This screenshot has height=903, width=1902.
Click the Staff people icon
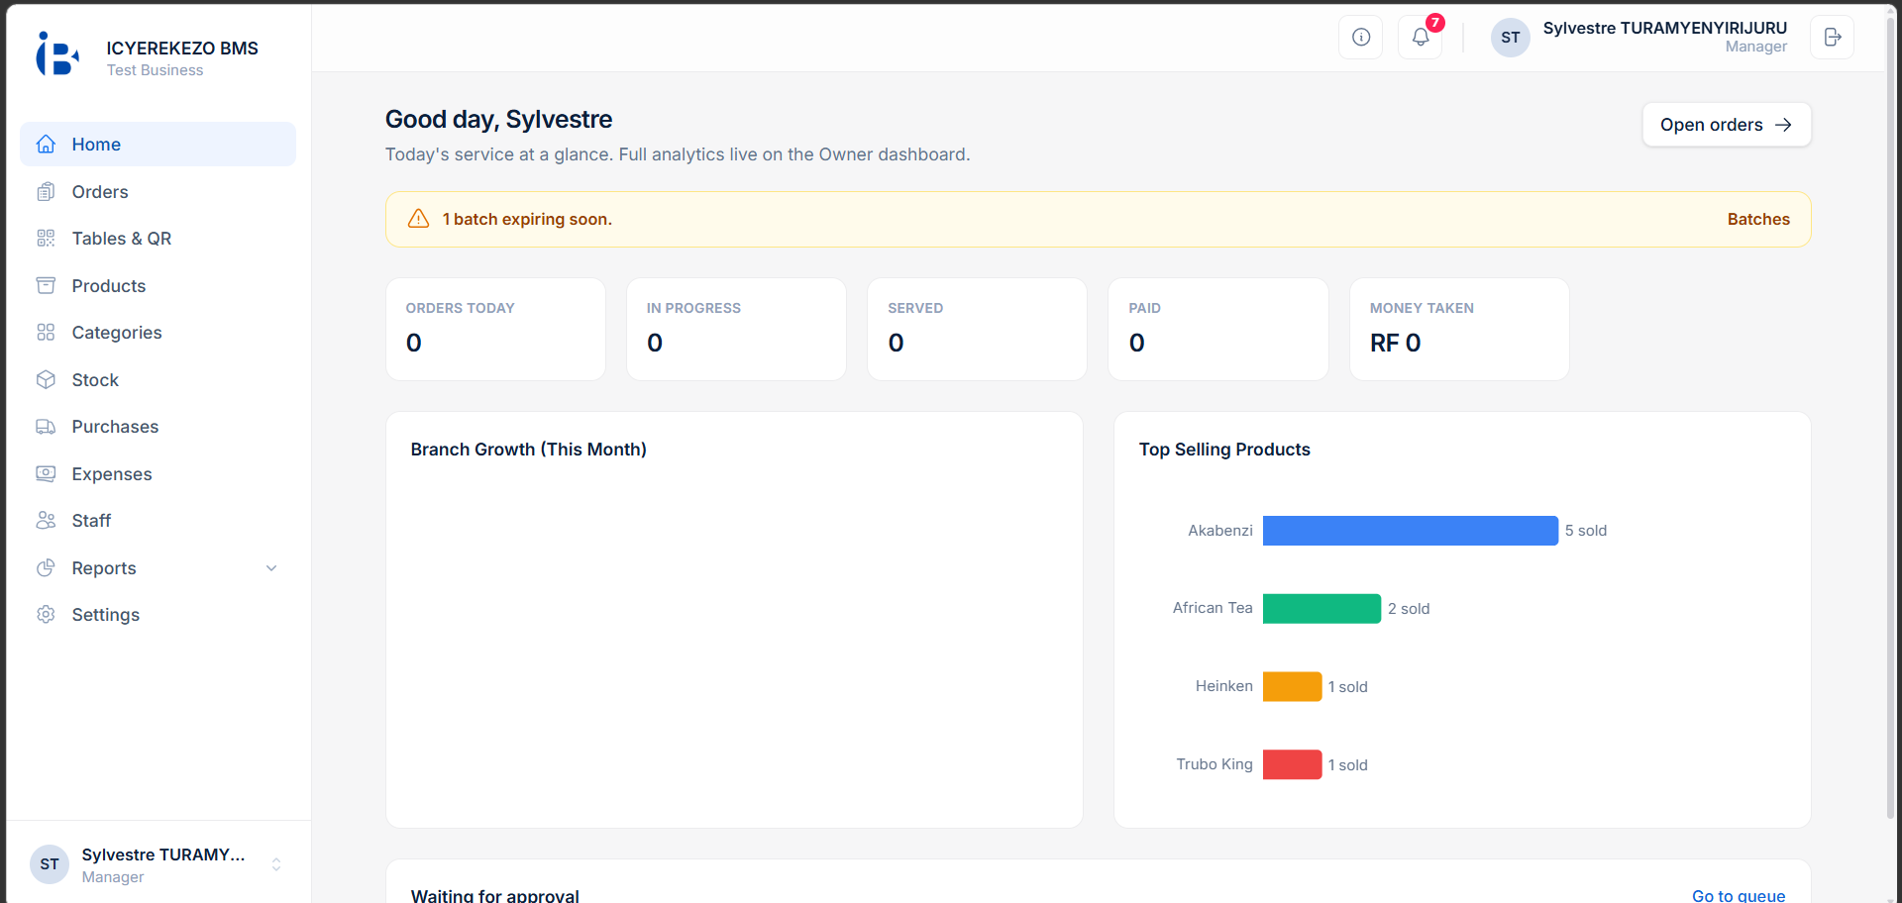coord(46,521)
